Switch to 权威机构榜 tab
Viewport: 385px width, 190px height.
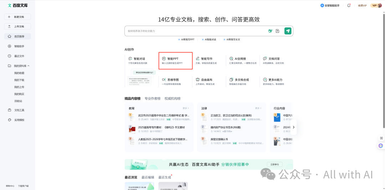pos(173,99)
